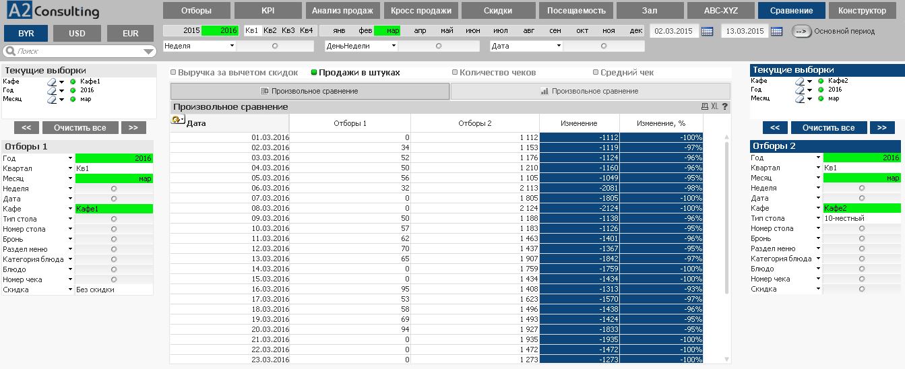This screenshot has width=905, height=369.
Task: Open help with the question mark icon
Action: coord(725,106)
